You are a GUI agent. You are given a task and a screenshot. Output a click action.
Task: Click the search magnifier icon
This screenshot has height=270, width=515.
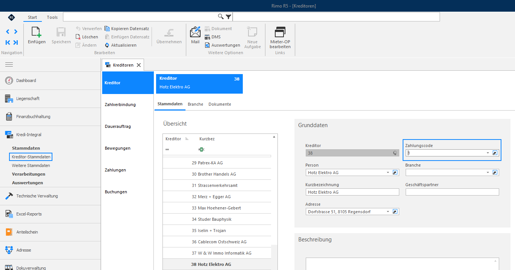221,17
